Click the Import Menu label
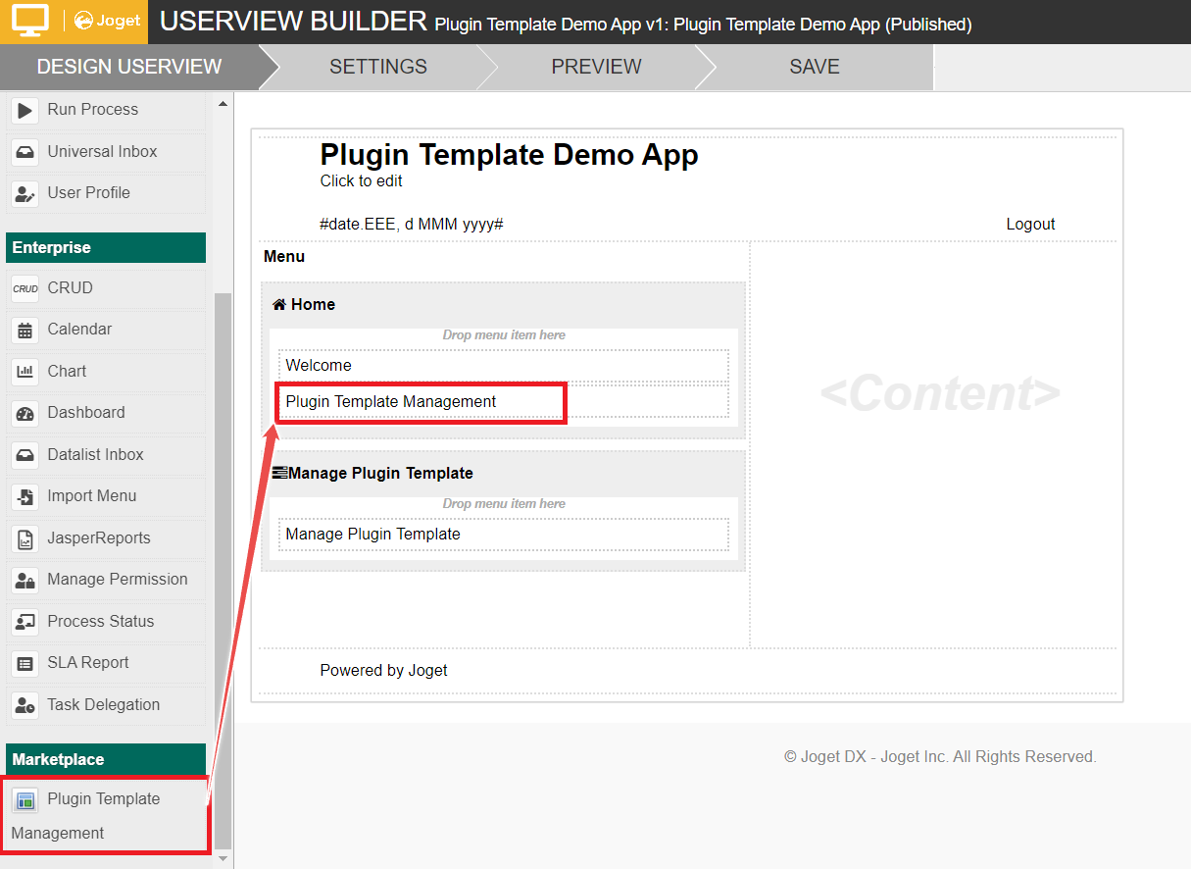This screenshot has width=1191, height=869. point(92,496)
